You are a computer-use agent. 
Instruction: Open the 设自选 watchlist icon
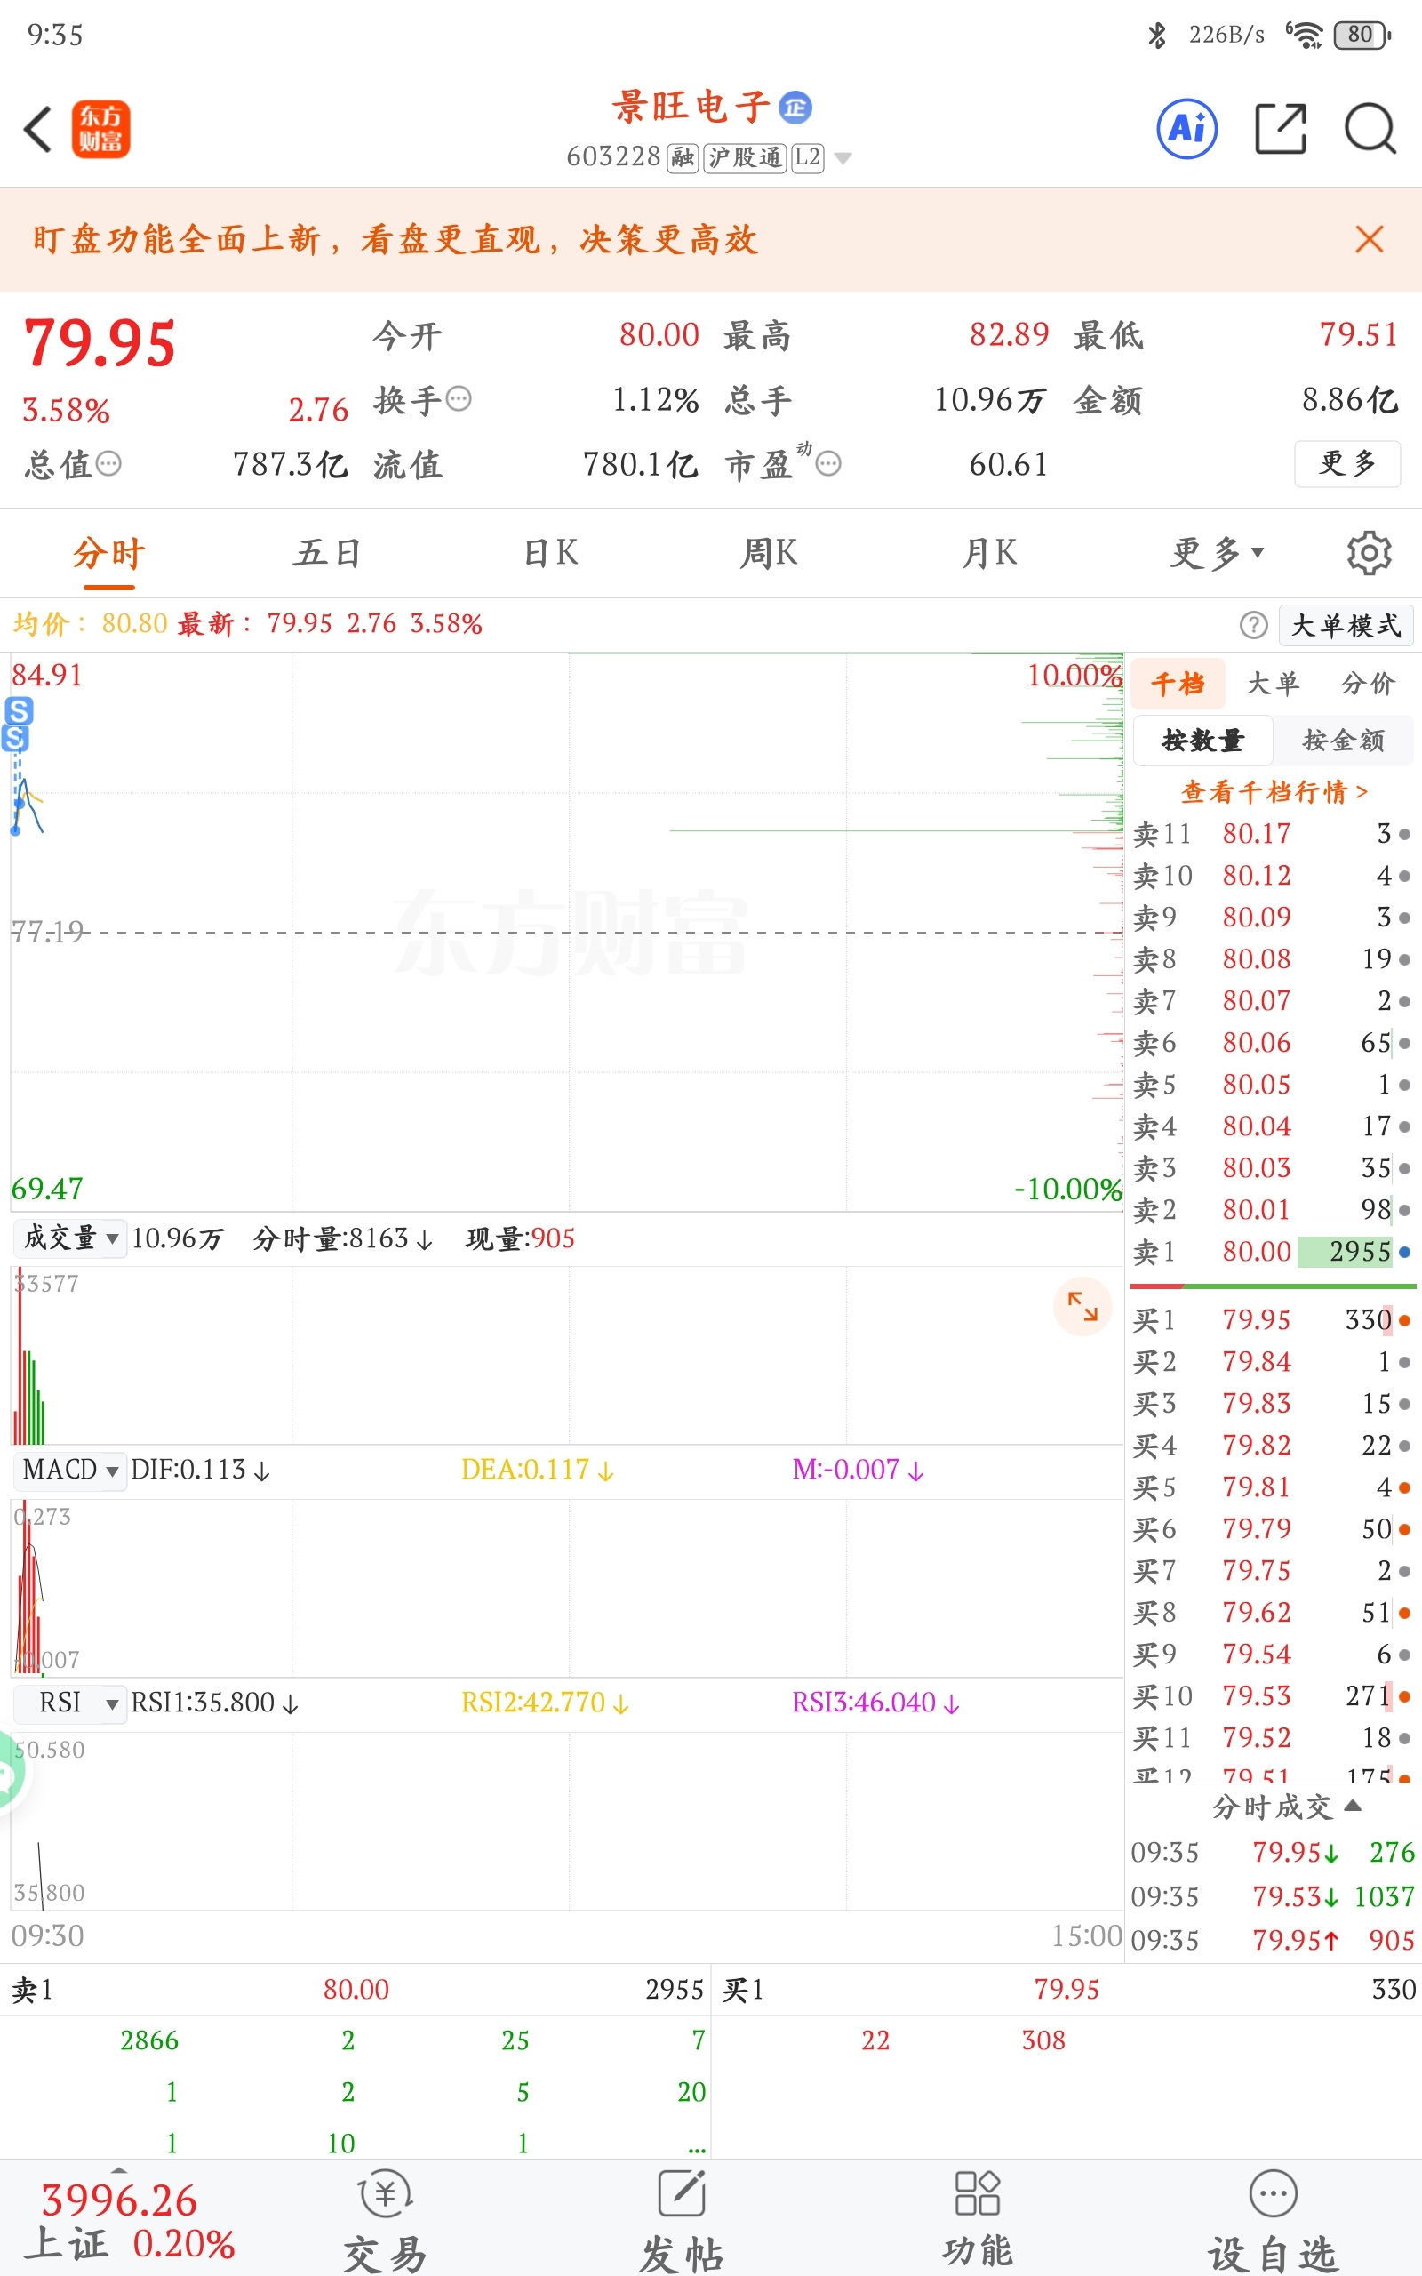(1273, 2223)
